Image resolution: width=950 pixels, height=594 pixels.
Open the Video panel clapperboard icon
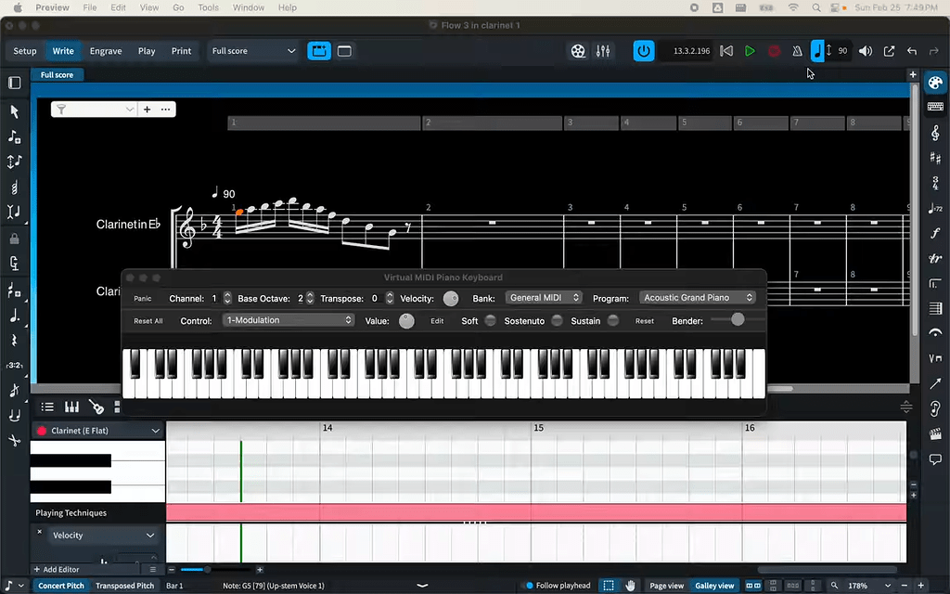click(935, 434)
